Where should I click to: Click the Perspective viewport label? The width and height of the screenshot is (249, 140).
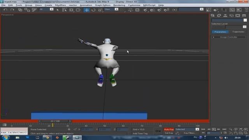coord(7,15)
